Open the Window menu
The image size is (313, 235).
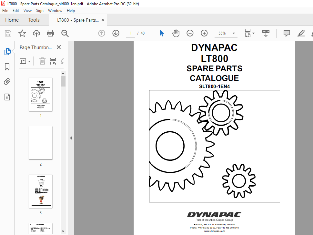pyautogui.click(x=55, y=11)
